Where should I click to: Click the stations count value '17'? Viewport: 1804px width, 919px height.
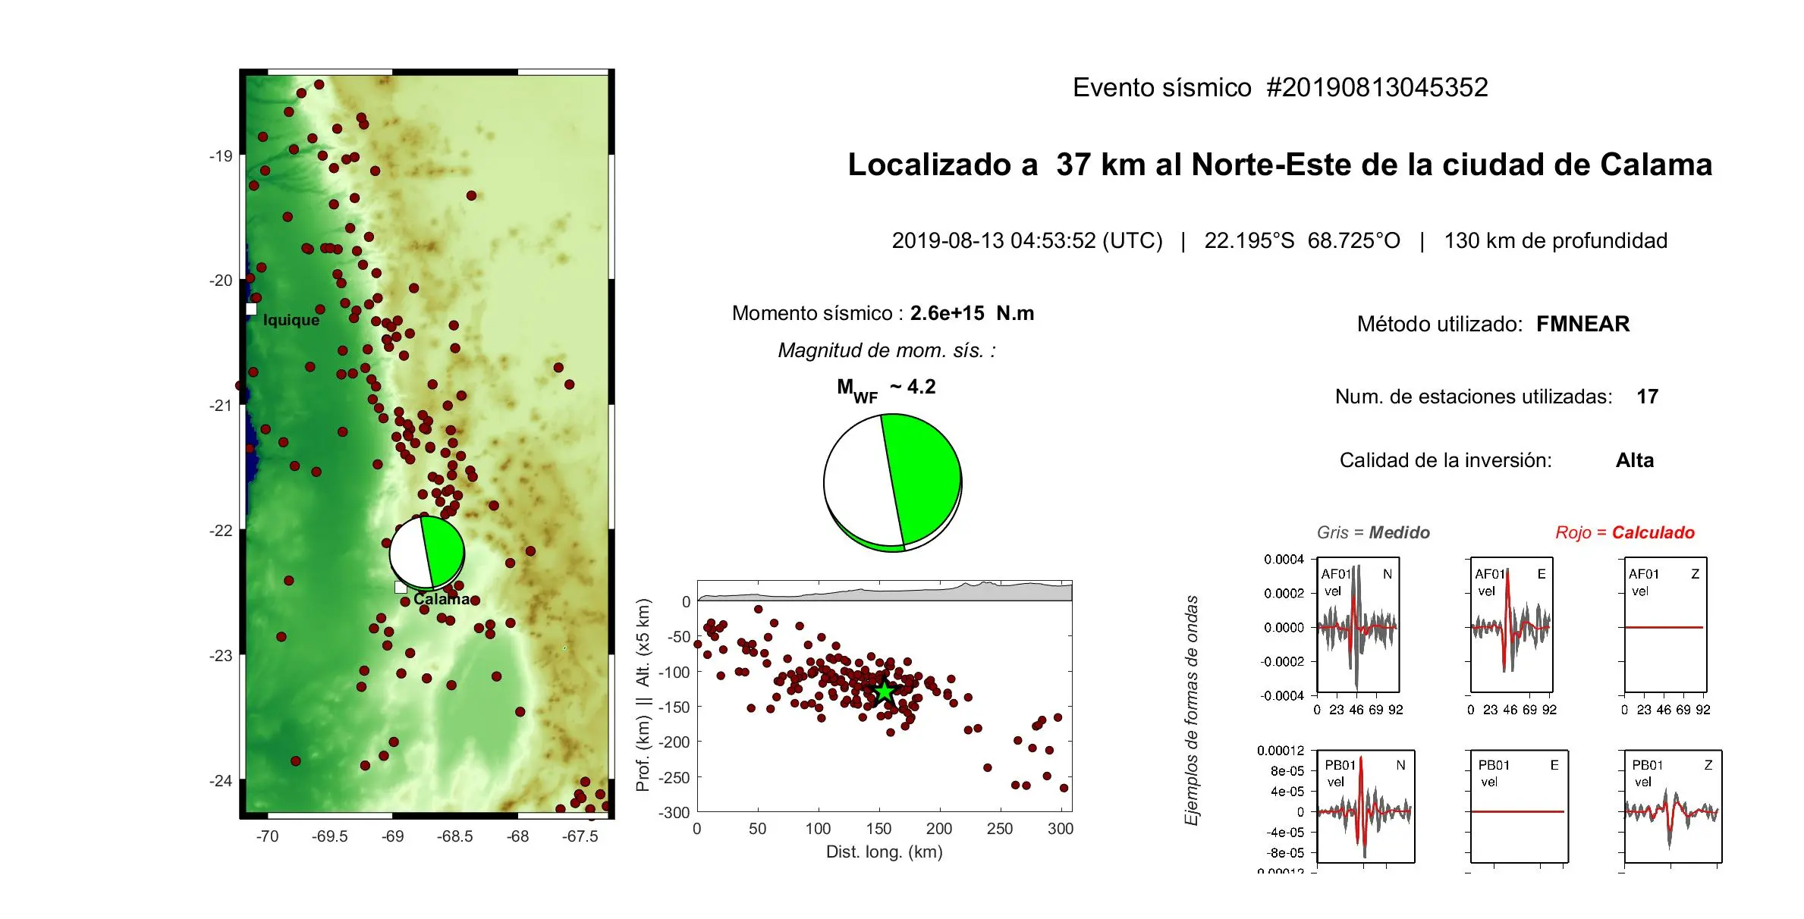click(1647, 397)
